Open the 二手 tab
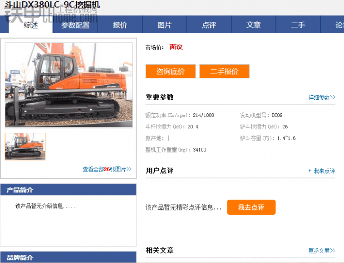 (x=298, y=25)
